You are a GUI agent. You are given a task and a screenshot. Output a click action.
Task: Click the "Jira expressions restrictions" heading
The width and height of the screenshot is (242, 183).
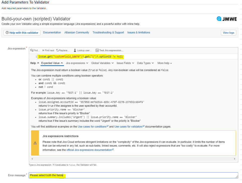[60, 136]
